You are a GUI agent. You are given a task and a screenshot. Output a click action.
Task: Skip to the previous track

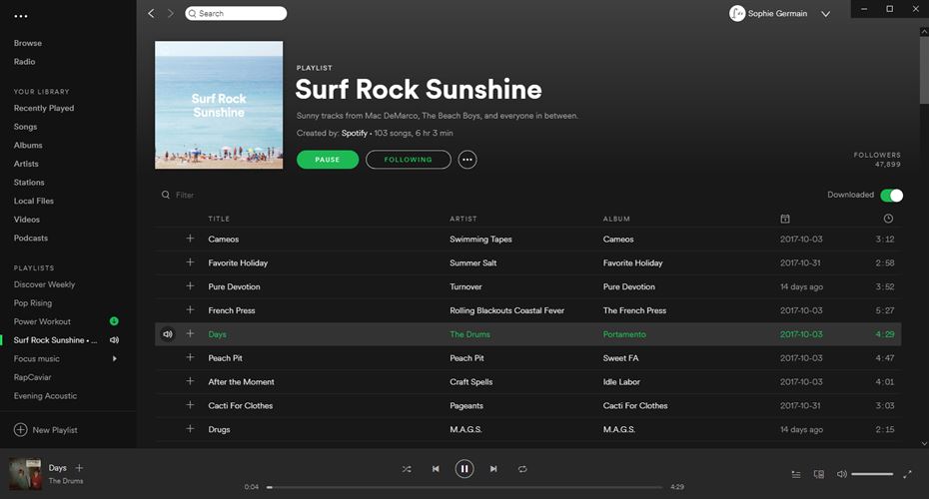pyautogui.click(x=436, y=469)
